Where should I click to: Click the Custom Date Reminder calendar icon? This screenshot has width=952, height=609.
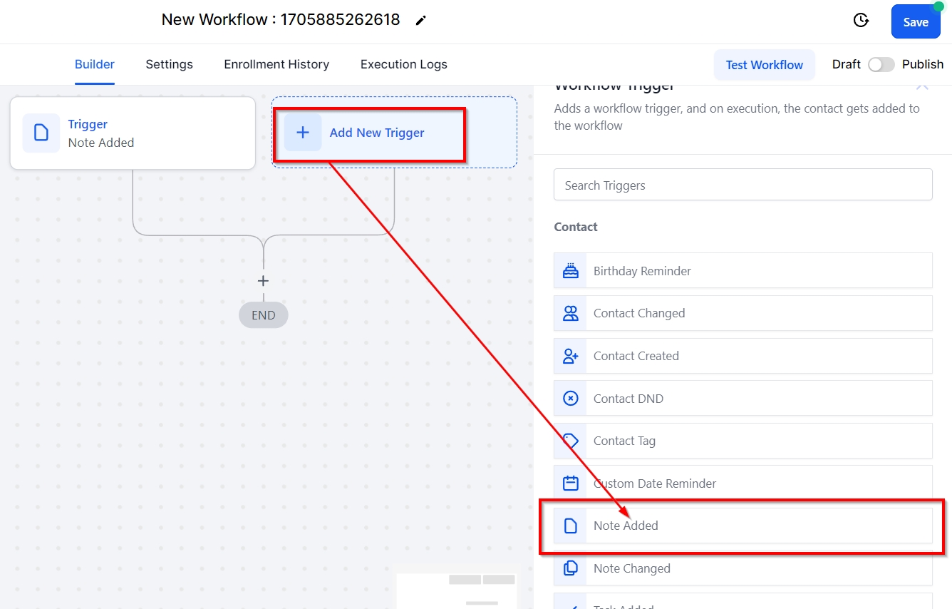click(570, 483)
